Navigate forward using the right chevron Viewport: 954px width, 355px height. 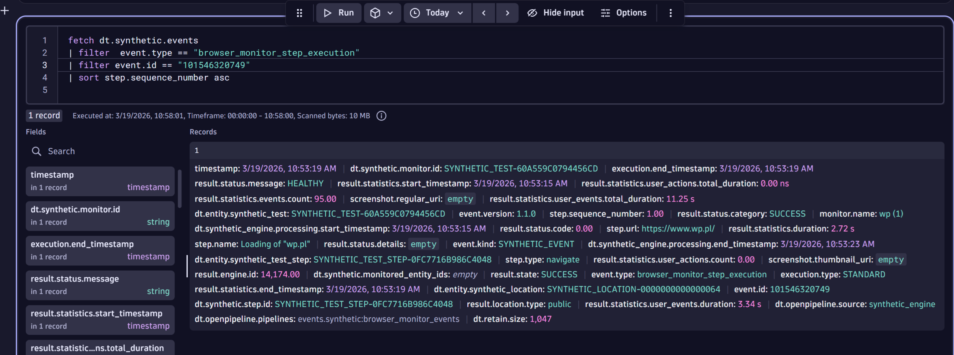pyautogui.click(x=507, y=13)
